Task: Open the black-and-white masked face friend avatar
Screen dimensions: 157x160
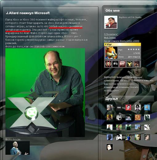Action: pyautogui.click(x=138, y=107)
